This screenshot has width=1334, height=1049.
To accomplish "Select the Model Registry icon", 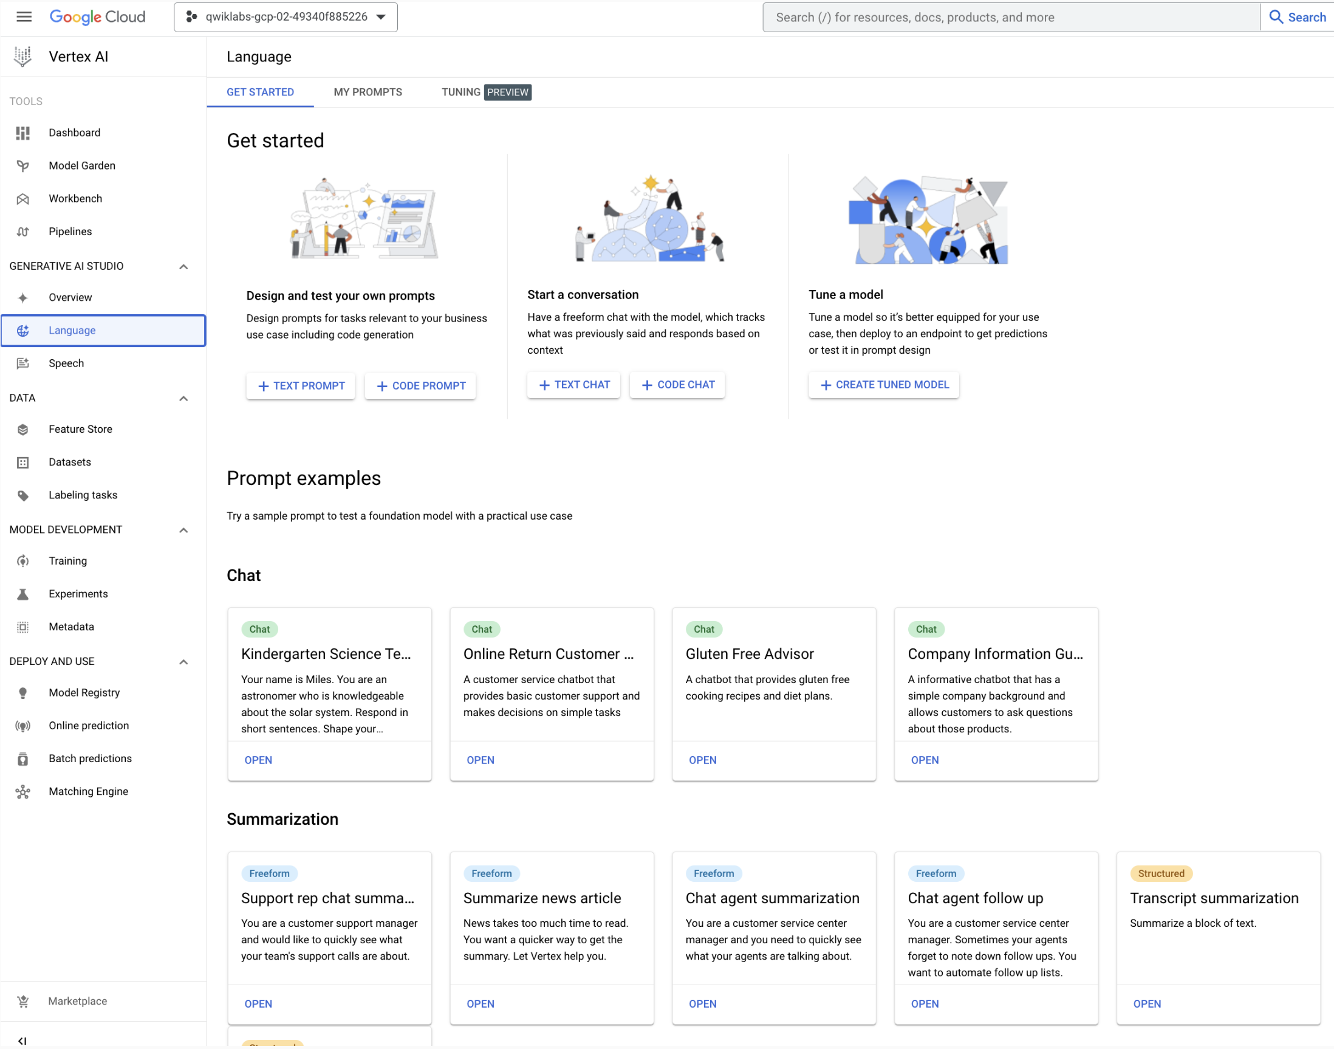I will click(x=24, y=692).
